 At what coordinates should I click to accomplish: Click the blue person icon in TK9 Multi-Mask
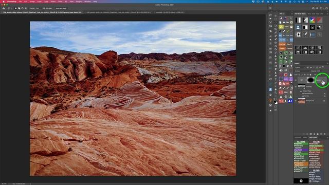pos(298,27)
